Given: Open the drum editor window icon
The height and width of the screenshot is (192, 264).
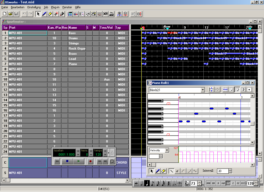Looking at the screenshot, I should [x=94, y=14].
